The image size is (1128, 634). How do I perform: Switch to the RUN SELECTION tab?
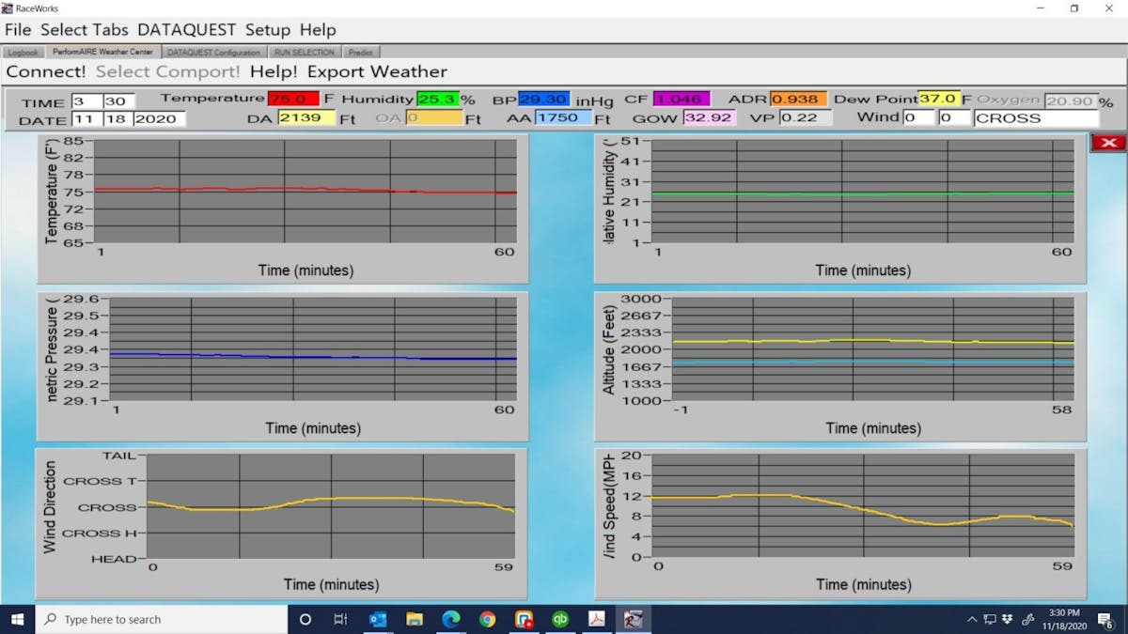pyautogui.click(x=304, y=53)
